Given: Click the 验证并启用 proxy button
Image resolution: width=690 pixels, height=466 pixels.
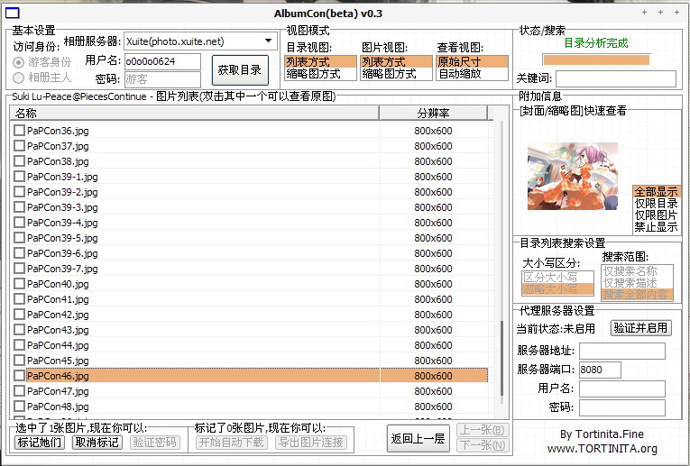Looking at the screenshot, I should coord(641,328).
